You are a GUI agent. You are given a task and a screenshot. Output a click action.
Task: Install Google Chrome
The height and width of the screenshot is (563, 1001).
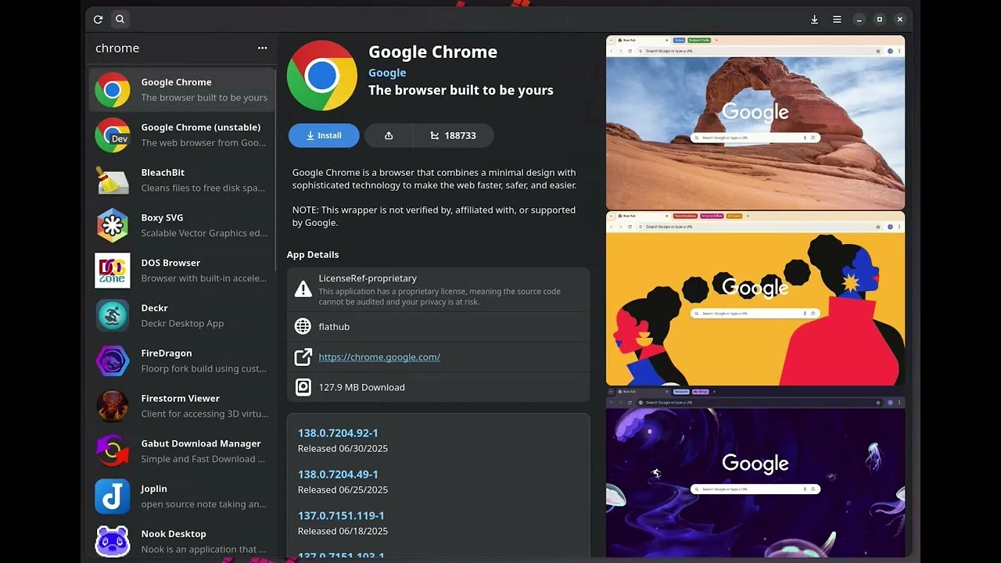pyautogui.click(x=324, y=135)
